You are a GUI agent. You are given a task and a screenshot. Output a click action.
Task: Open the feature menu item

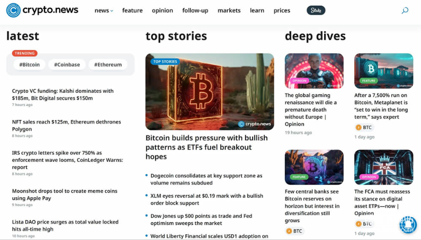[x=132, y=10]
